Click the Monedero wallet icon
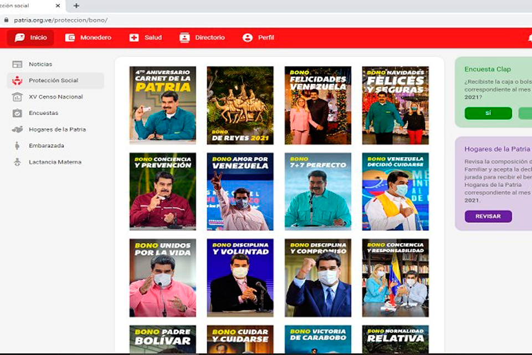Image resolution: width=532 pixels, height=355 pixels. (x=70, y=37)
